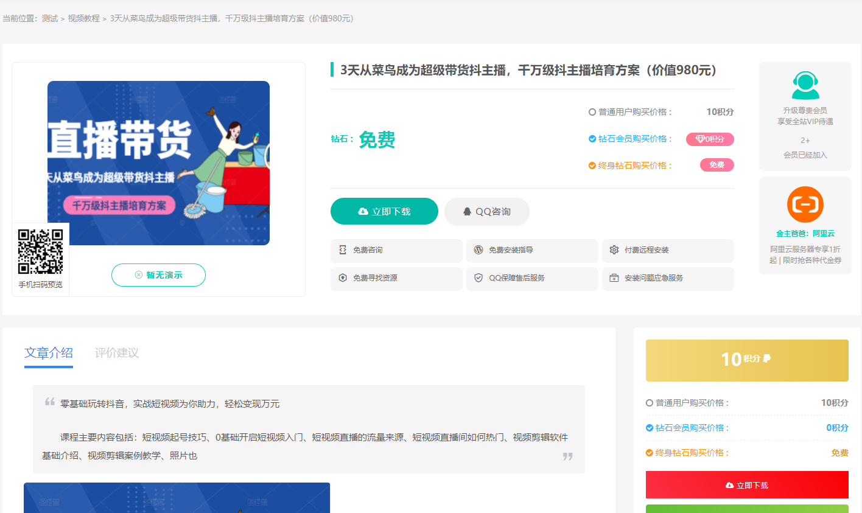Select 普通用户购买价格 radio in top panel
The image size is (862, 513).
(x=592, y=112)
